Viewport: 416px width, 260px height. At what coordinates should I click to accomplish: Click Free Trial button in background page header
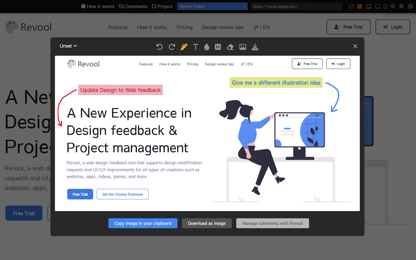click(x=348, y=27)
